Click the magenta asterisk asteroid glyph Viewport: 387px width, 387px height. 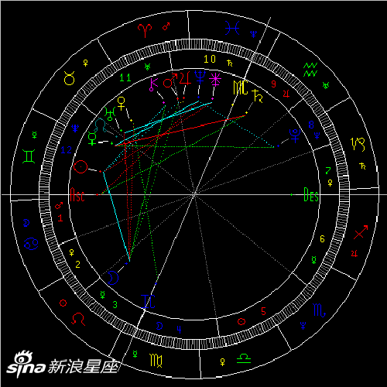tap(215, 80)
